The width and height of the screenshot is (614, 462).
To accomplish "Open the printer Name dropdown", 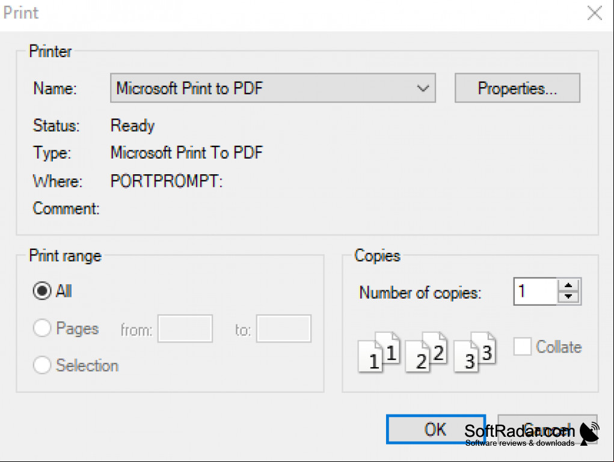I will coord(273,88).
